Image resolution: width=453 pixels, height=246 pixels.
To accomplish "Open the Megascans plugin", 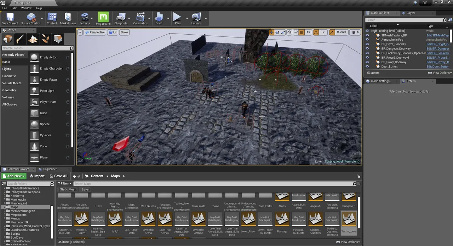I will pyautogui.click(x=103, y=19).
